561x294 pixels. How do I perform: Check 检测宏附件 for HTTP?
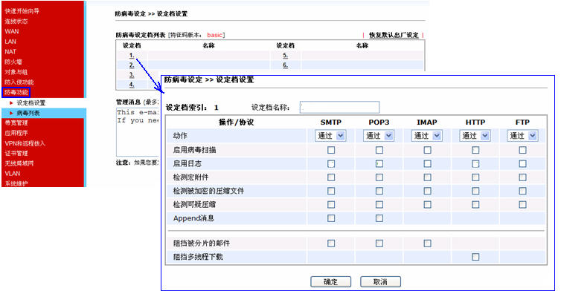click(x=475, y=177)
